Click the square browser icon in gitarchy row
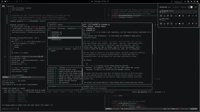 coord(183,16)
